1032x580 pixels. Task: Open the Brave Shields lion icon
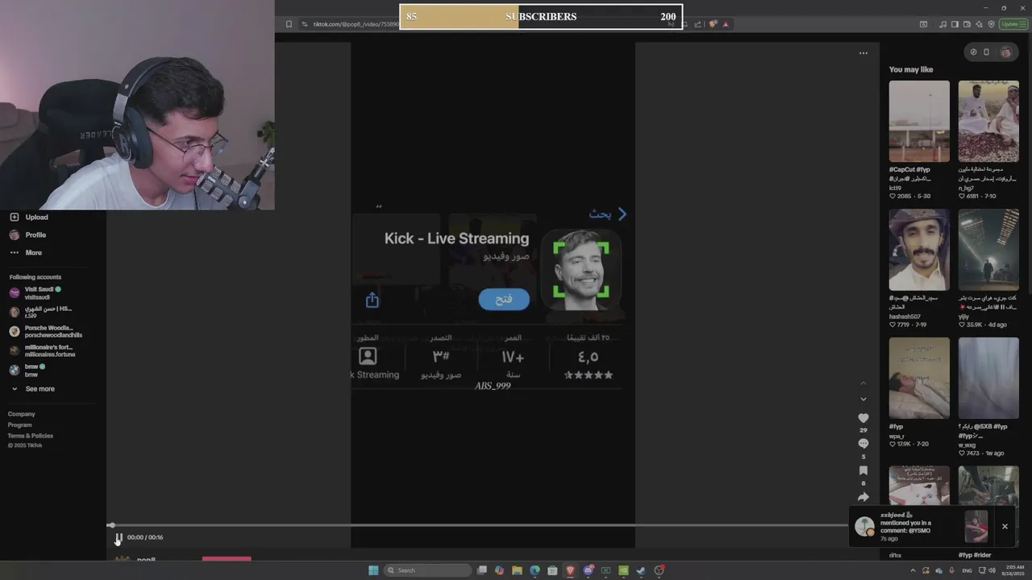pyautogui.click(x=713, y=24)
